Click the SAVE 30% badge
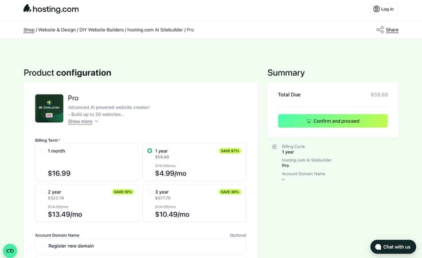The width and height of the screenshot is (422, 258). coord(230,192)
